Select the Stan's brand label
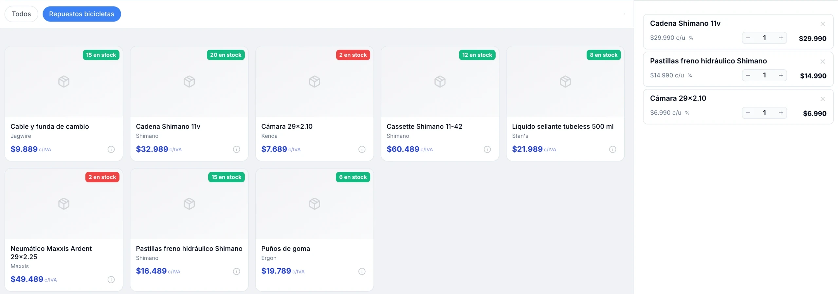 coord(520,136)
